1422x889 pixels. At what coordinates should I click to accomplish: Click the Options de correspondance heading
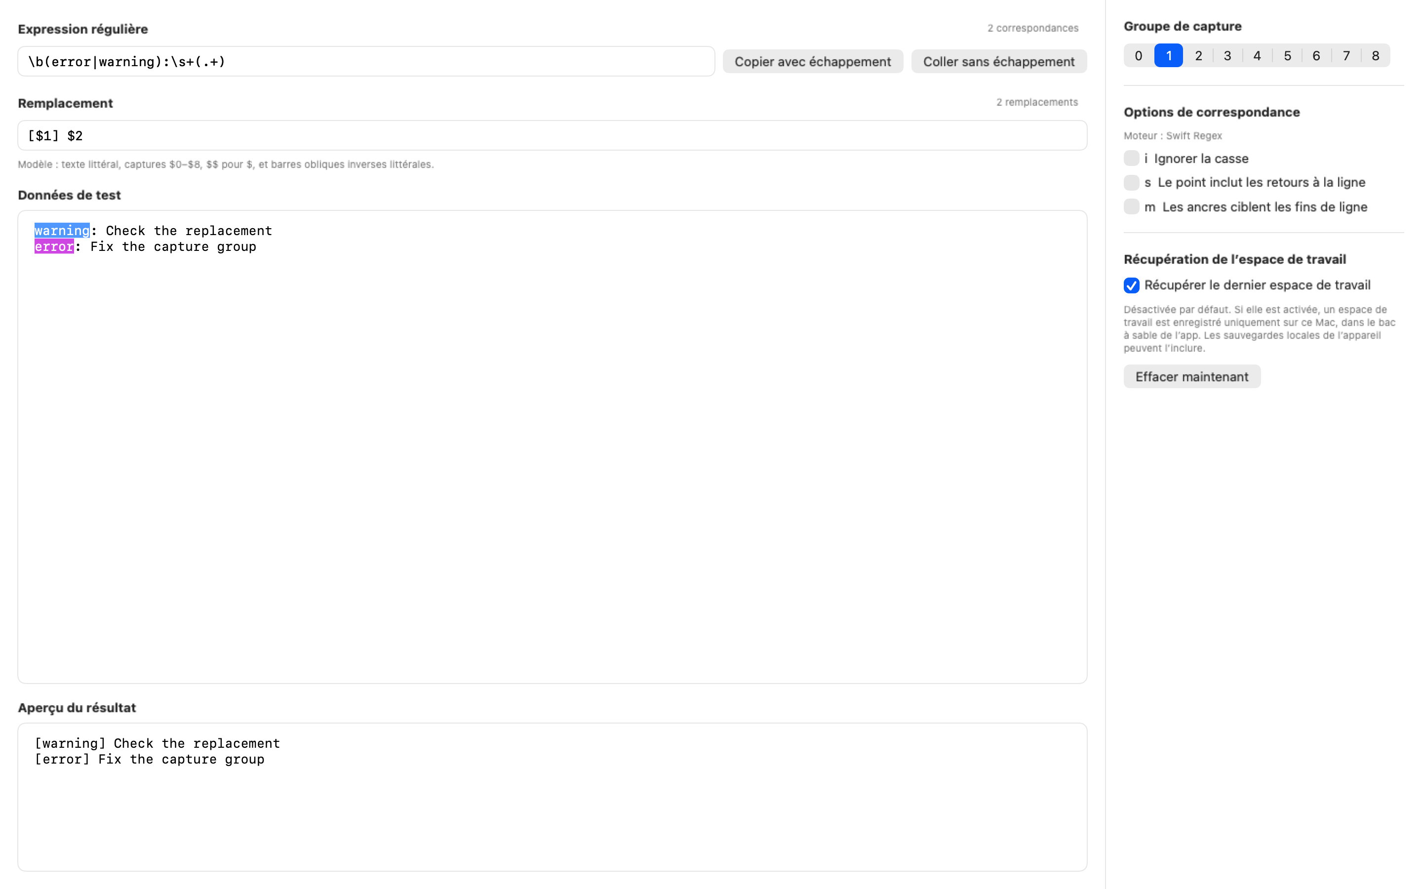click(1212, 112)
